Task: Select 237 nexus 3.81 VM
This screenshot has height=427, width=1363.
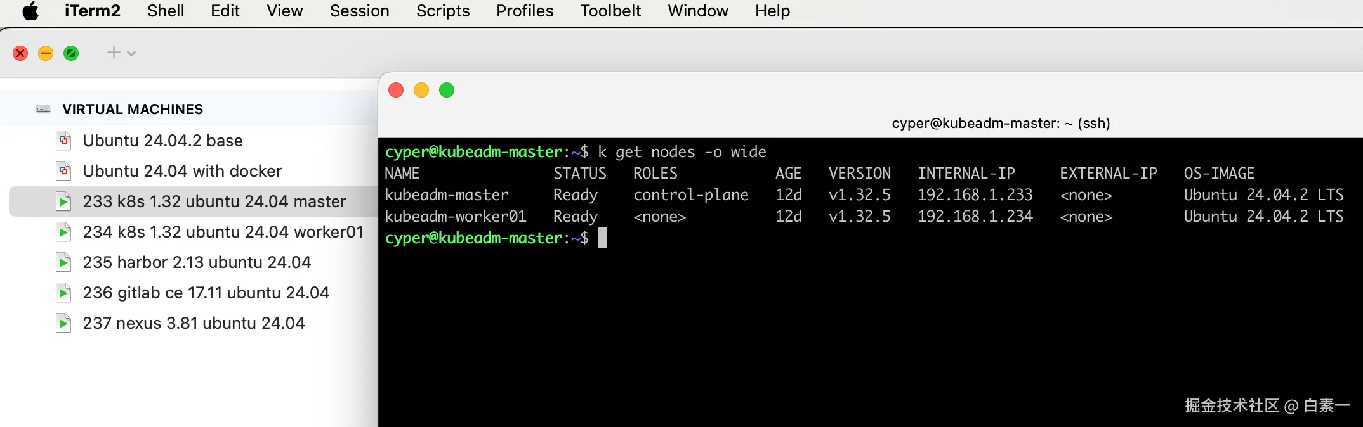Action: (194, 323)
